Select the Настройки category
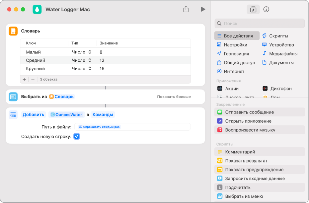 coord(232,45)
